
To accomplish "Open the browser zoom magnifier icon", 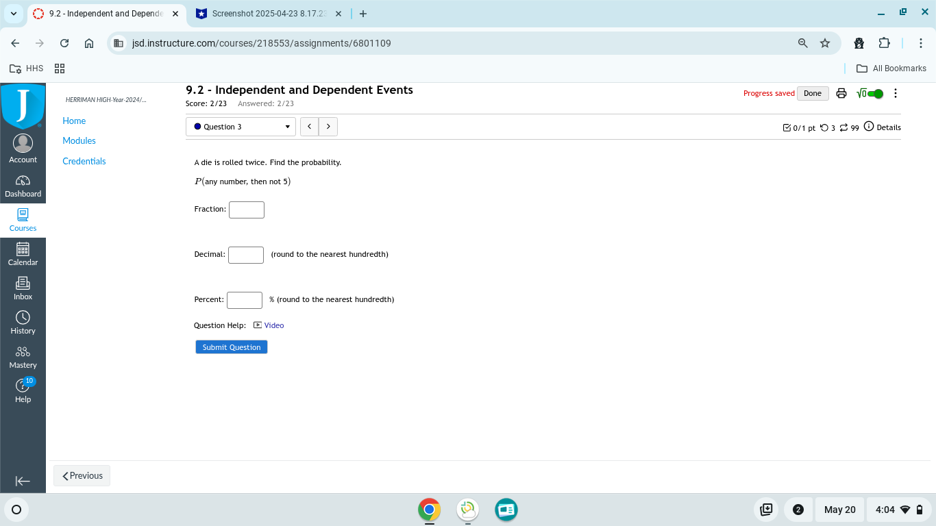I will tap(803, 43).
